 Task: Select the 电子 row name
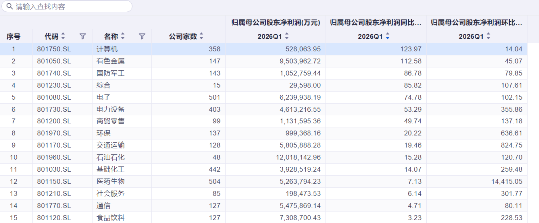(103, 97)
